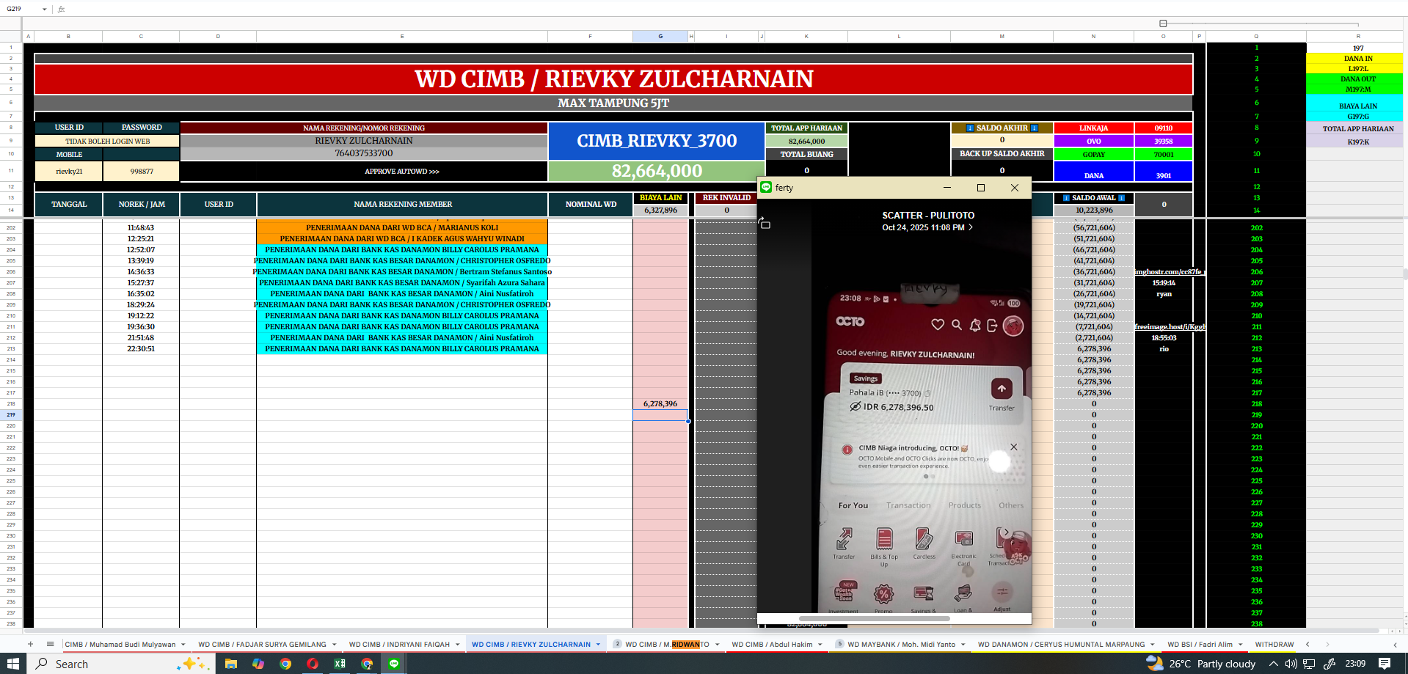Image resolution: width=1408 pixels, height=674 pixels.
Task: Collapse side panel chevron at bottom right
Action: (1395, 645)
